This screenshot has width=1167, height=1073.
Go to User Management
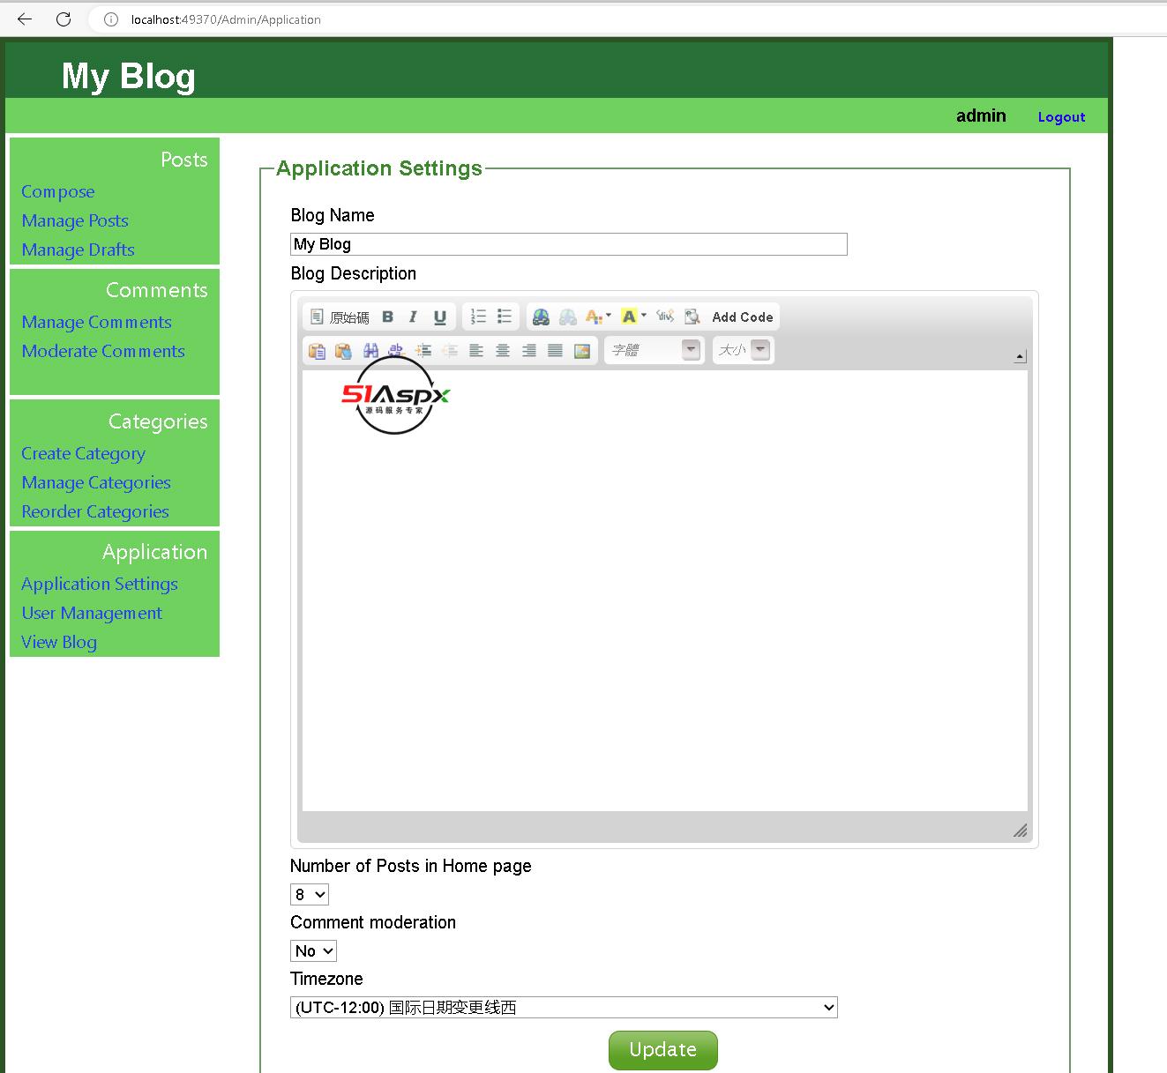92,613
